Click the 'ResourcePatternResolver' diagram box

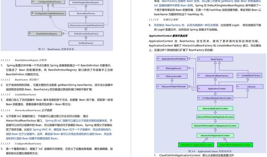click(172, 87)
